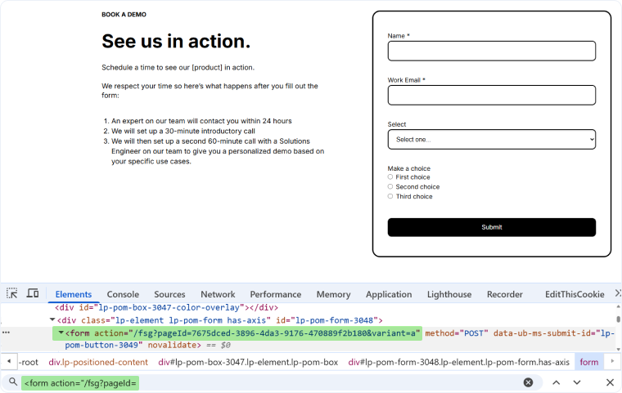Activate the inspect element picker icon
The width and height of the screenshot is (622, 393).
coord(12,293)
